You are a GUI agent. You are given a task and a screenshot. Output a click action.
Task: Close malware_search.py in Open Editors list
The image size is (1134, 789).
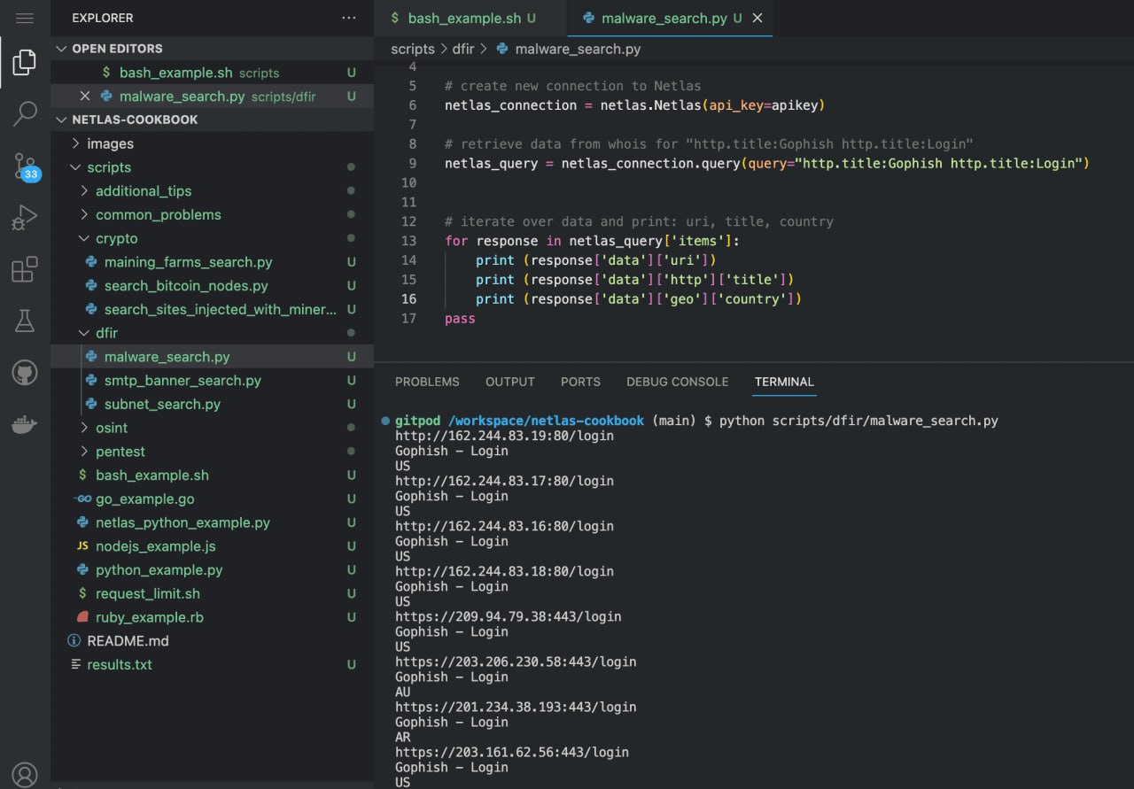coord(85,97)
